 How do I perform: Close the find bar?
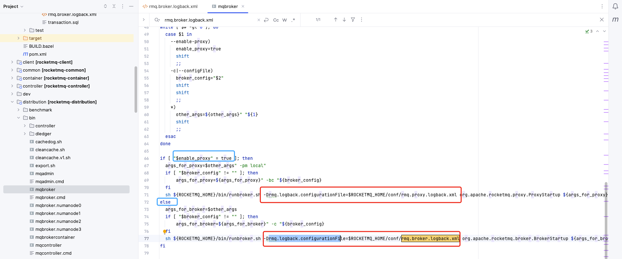tap(602, 20)
